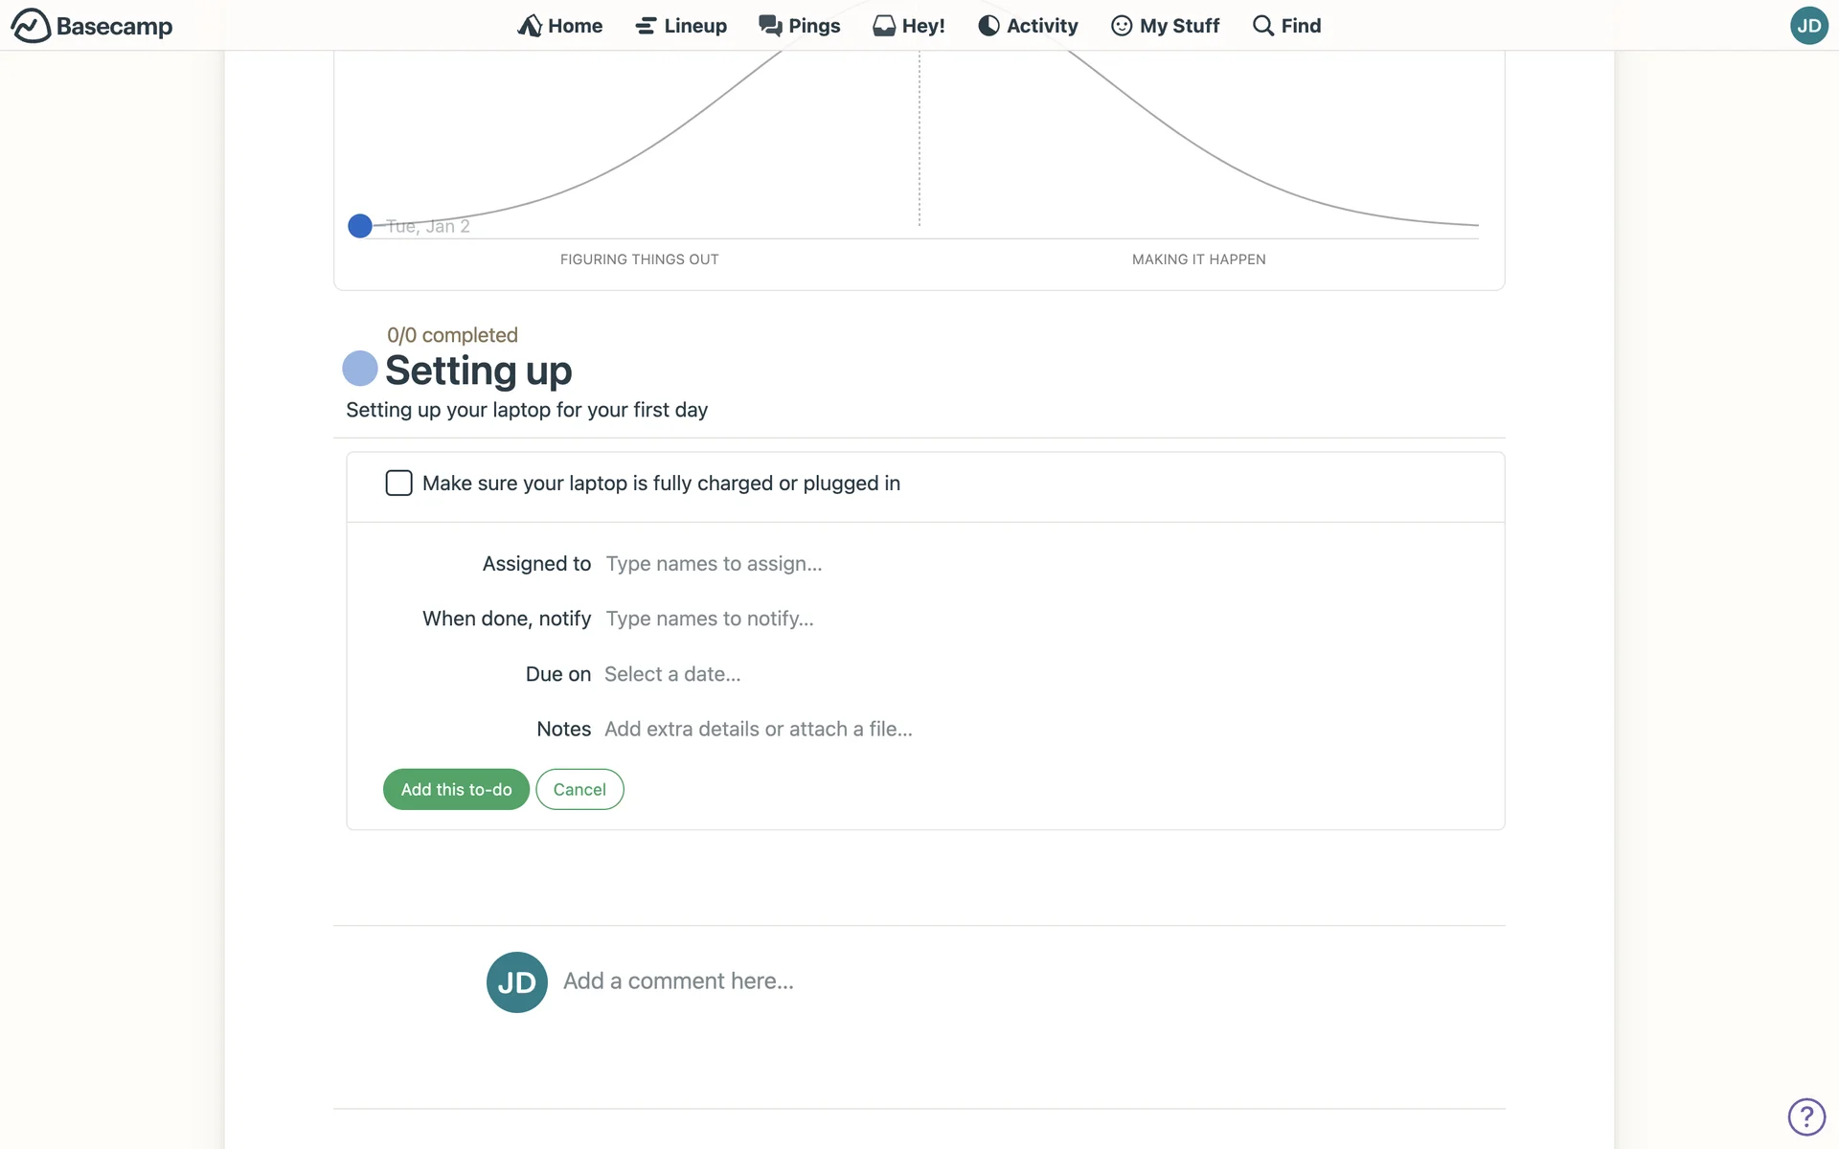Click the Setting up list color dot
Image resolution: width=1839 pixels, height=1149 pixels.
coord(360,369)
